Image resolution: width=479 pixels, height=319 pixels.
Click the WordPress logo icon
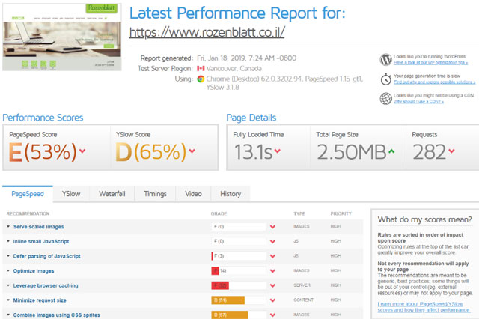386,59
